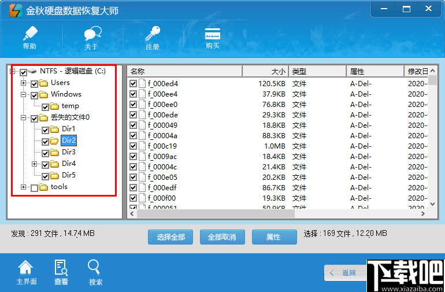
Task: Uncheck the NTFS drive root checkbox
Action: (23, 72)
